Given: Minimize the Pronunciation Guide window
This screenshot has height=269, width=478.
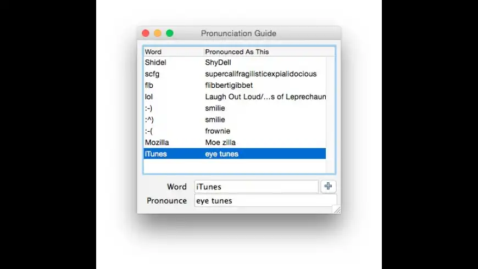Looking at the screenshot, I should tap(158, 33).
